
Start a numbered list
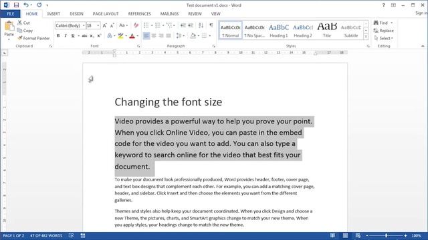[158, 25]
